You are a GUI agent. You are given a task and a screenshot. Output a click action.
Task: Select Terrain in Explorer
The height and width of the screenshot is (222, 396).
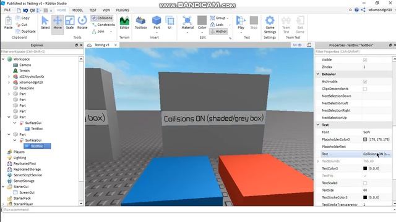(25, 71)
